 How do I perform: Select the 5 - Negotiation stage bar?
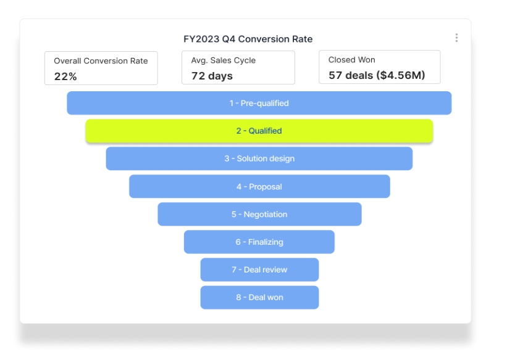tap(259, 214)
